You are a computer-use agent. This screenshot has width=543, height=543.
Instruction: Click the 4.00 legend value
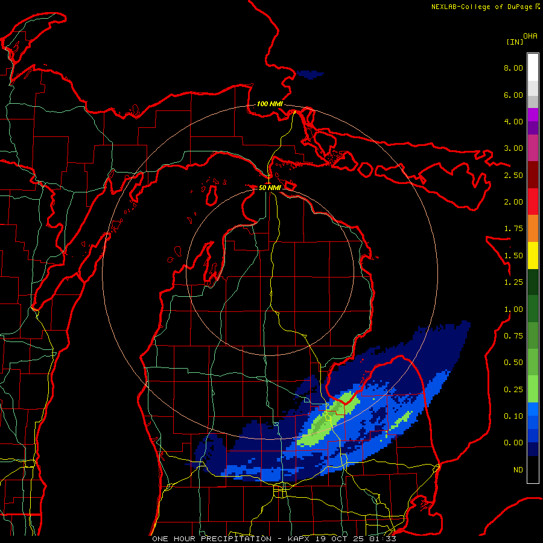click(513, 121)
